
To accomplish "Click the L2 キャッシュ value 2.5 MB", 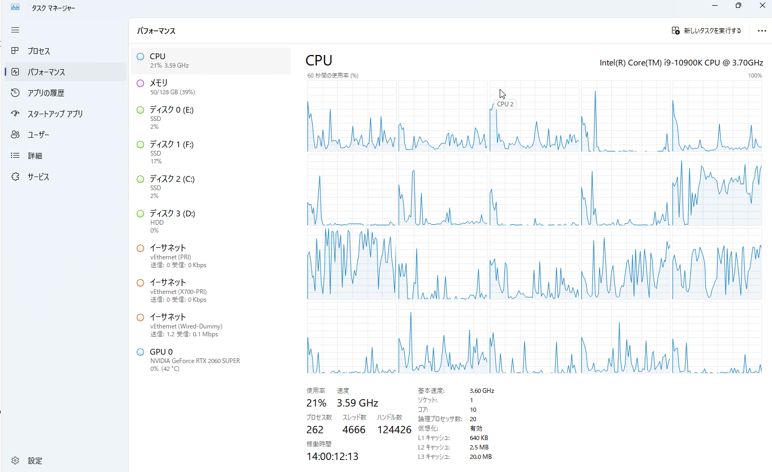I will click(x=479, y=447).
